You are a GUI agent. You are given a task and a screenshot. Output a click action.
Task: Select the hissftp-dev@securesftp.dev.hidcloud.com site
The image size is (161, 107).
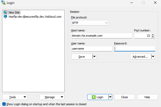(x=35, y=17)
